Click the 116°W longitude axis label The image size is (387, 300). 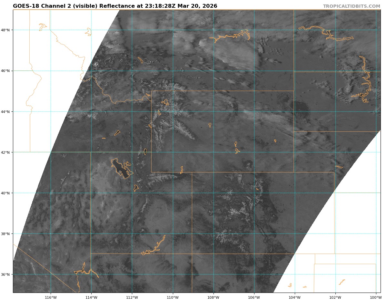click(51, 297)
